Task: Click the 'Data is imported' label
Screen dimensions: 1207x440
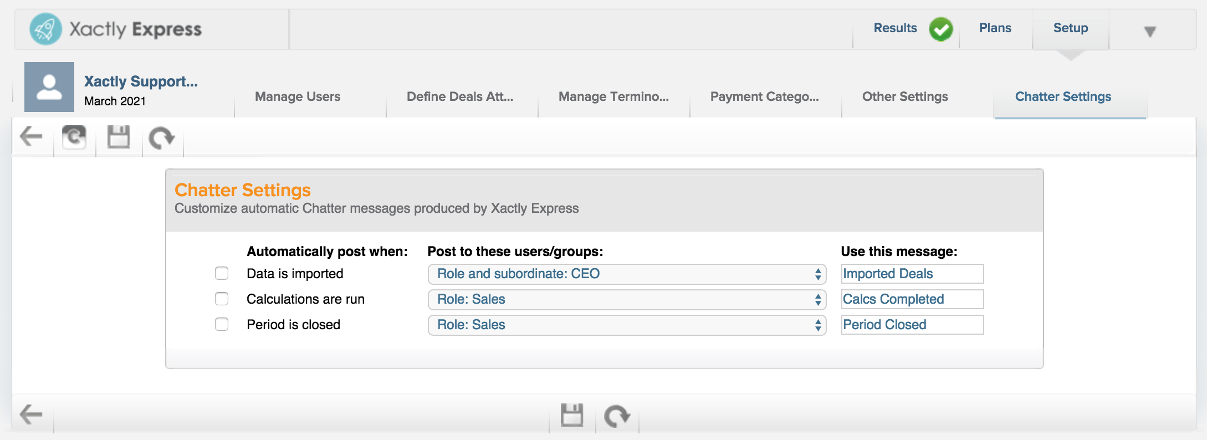Action: (x=295, y=274)
